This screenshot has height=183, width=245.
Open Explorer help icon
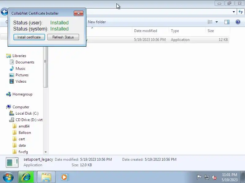238,22
